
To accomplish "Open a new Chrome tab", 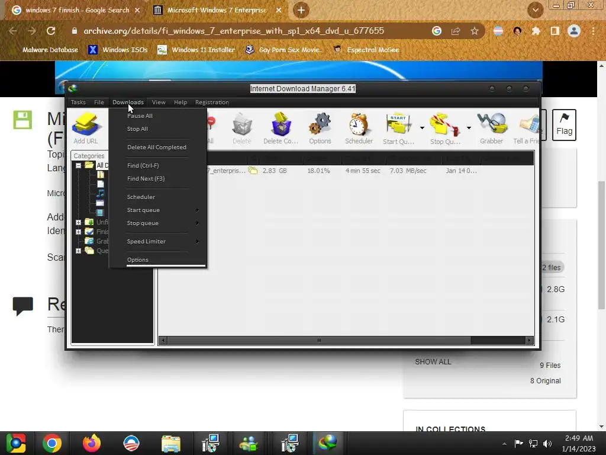I will [x=301, y=10].
